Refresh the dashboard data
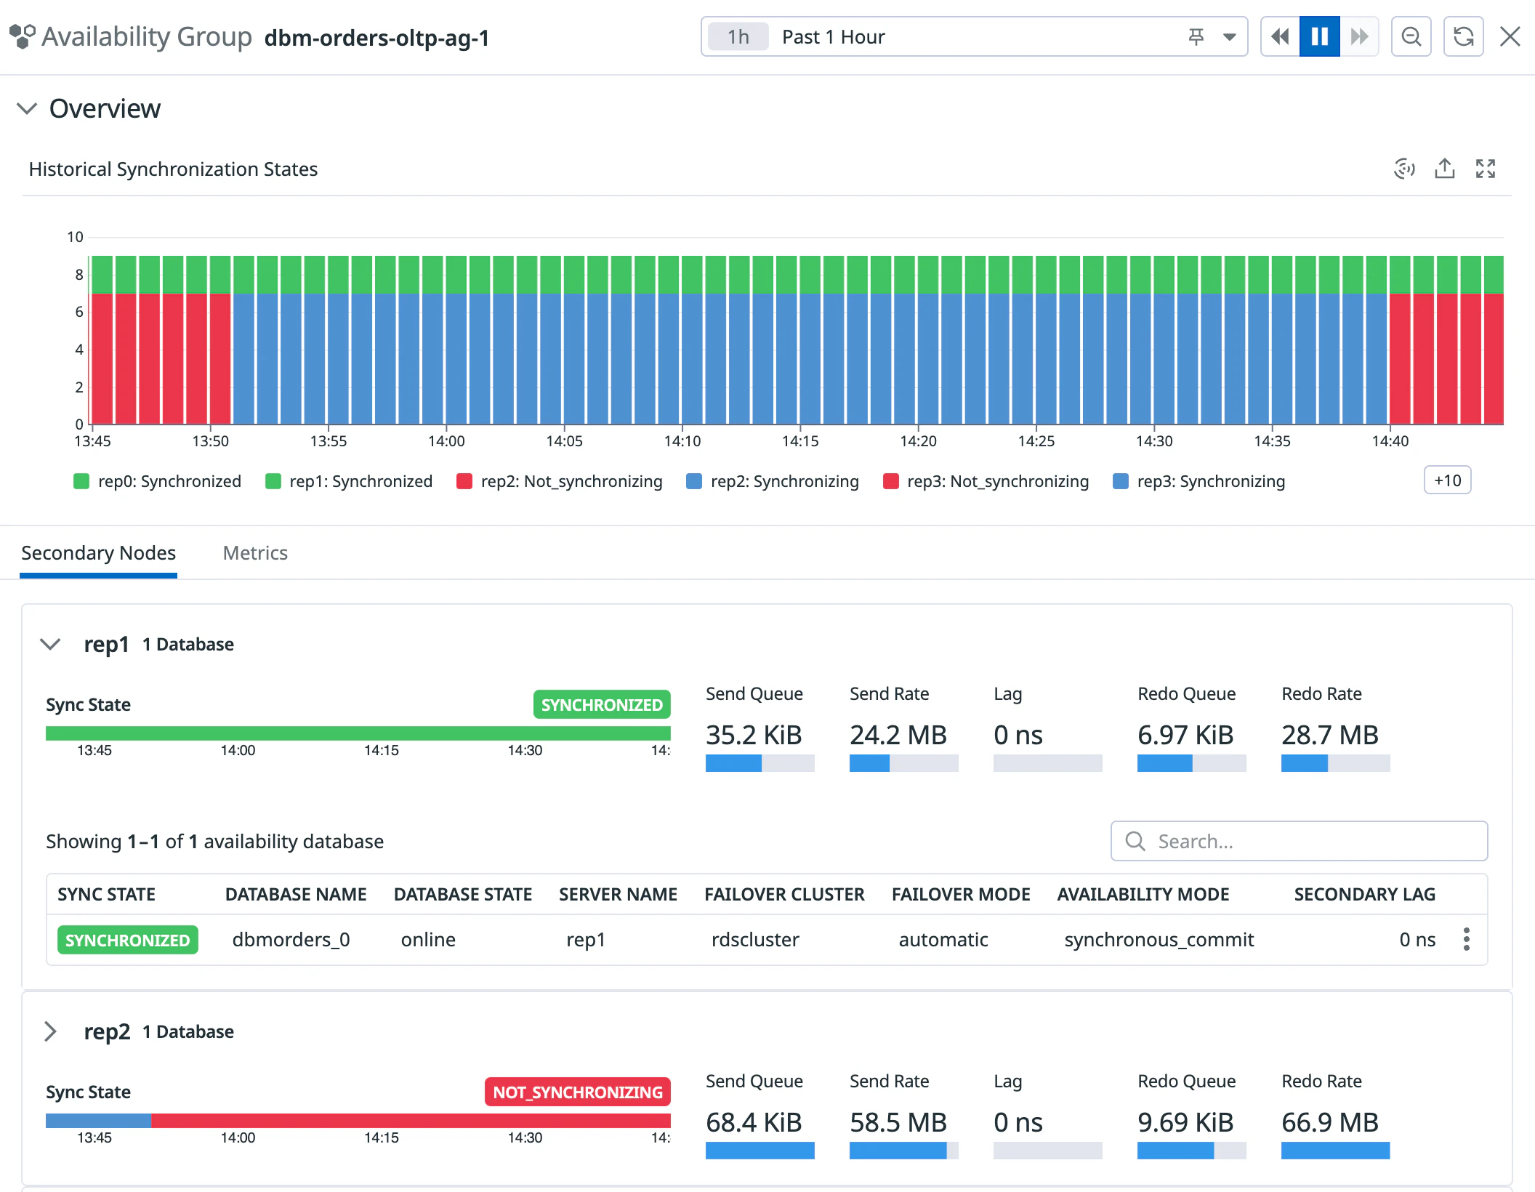1535x1192 pixels. [1463, 36]
